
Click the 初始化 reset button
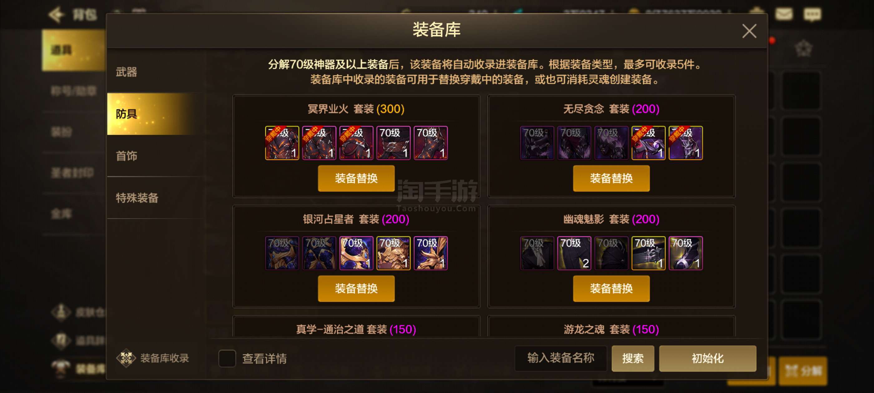click(707, 358)
